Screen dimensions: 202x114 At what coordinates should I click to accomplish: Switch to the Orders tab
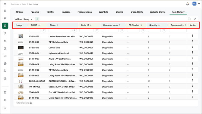click(x=20, y=12)
